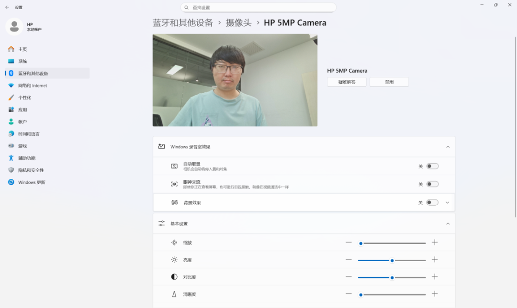Click the 网络和 Internet wifi icon
This screenshot has height=308, width=517.
[x=11, y=85]
